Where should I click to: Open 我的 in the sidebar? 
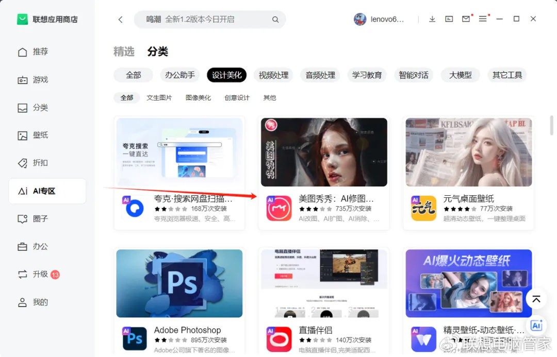click(x=47, y=302)
